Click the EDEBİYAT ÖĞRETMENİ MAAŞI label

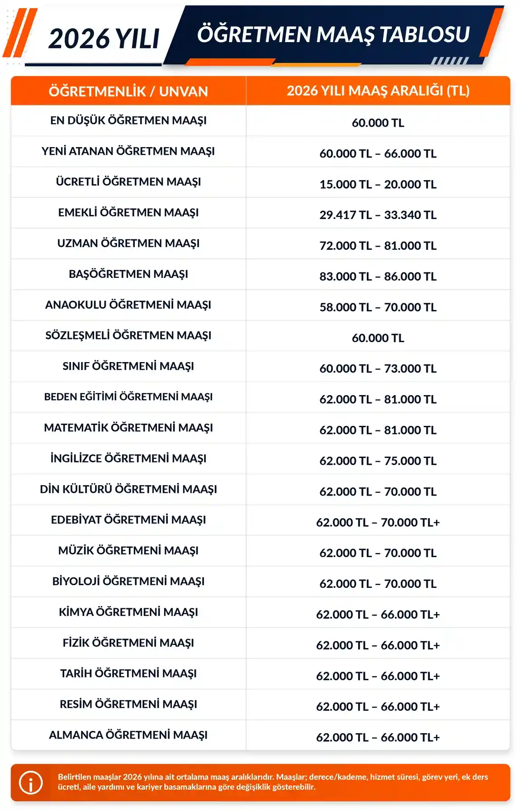tap(128, 520)
